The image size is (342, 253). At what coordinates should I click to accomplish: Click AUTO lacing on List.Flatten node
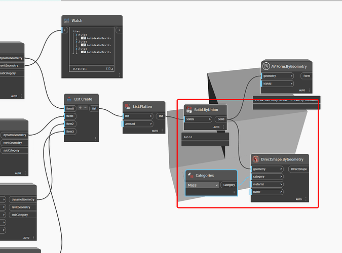pyautogui.click(x=155, y=131)
